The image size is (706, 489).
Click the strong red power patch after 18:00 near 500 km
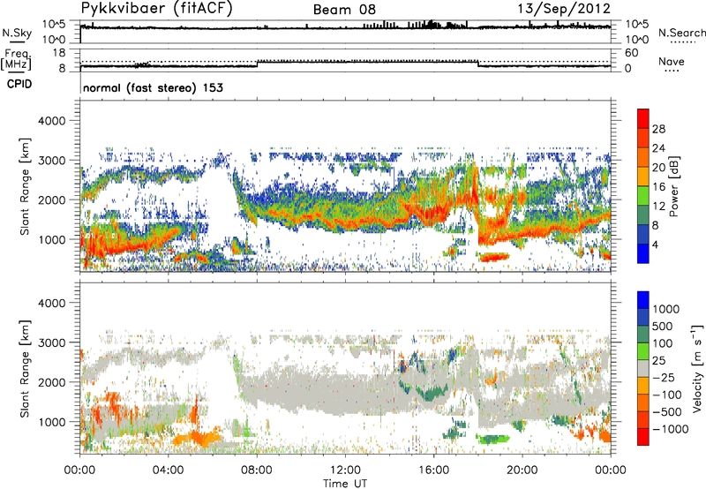(x=494, y=257)
